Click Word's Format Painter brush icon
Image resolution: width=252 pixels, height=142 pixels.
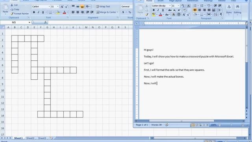[x=147, y=15]
